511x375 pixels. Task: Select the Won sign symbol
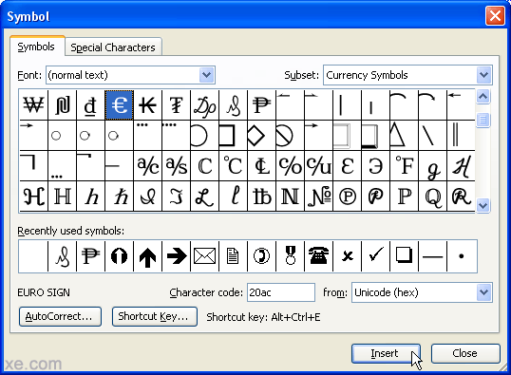click(x=33, y=105)
